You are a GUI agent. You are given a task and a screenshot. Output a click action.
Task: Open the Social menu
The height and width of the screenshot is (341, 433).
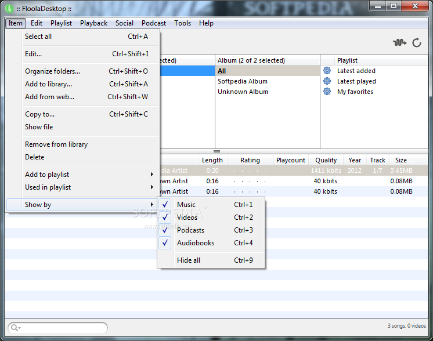point(124,23)
